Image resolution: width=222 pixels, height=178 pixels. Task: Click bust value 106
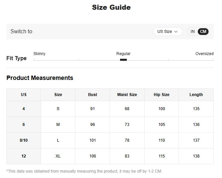pyautogui.click(x=92, y=156)
